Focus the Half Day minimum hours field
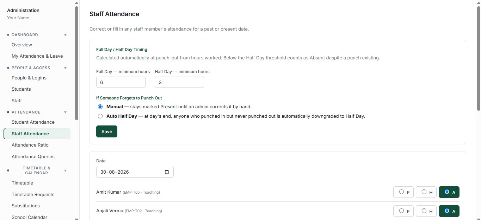This screenshot has width=481, height=220. [x=179, y=83]
